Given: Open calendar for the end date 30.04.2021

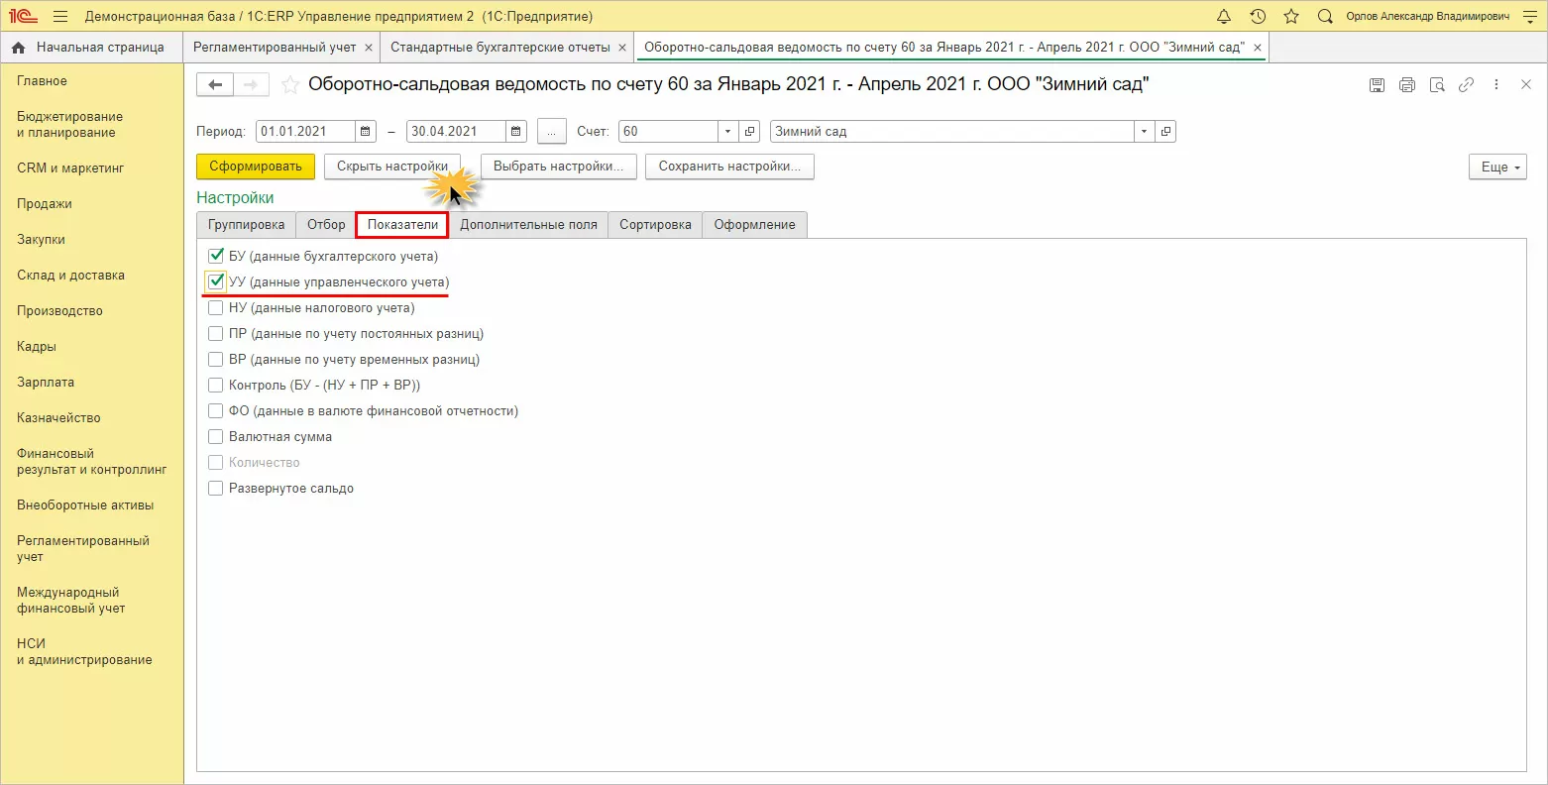Looking at the screenshot, I should pyautogui.click(x=515, y=131).
